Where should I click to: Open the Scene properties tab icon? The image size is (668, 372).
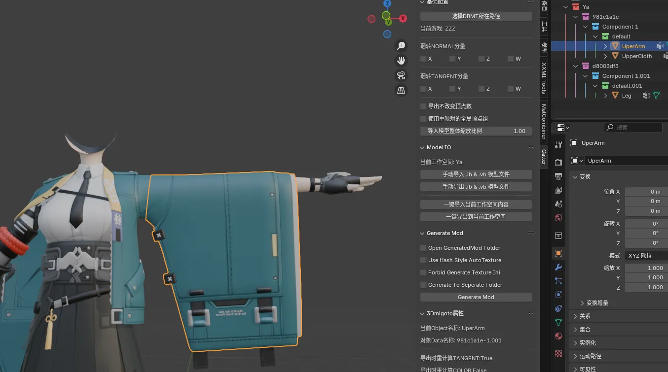(x=558, y=204)
